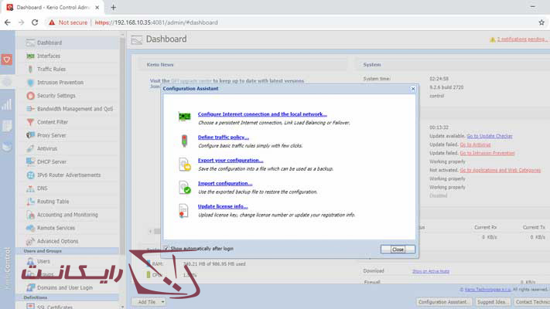Open a new browser tab
Screen dimensions: 550x309
[x=113, y=7]
